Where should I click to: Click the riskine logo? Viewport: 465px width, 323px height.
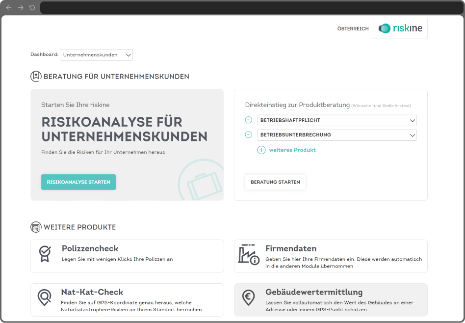400,28
